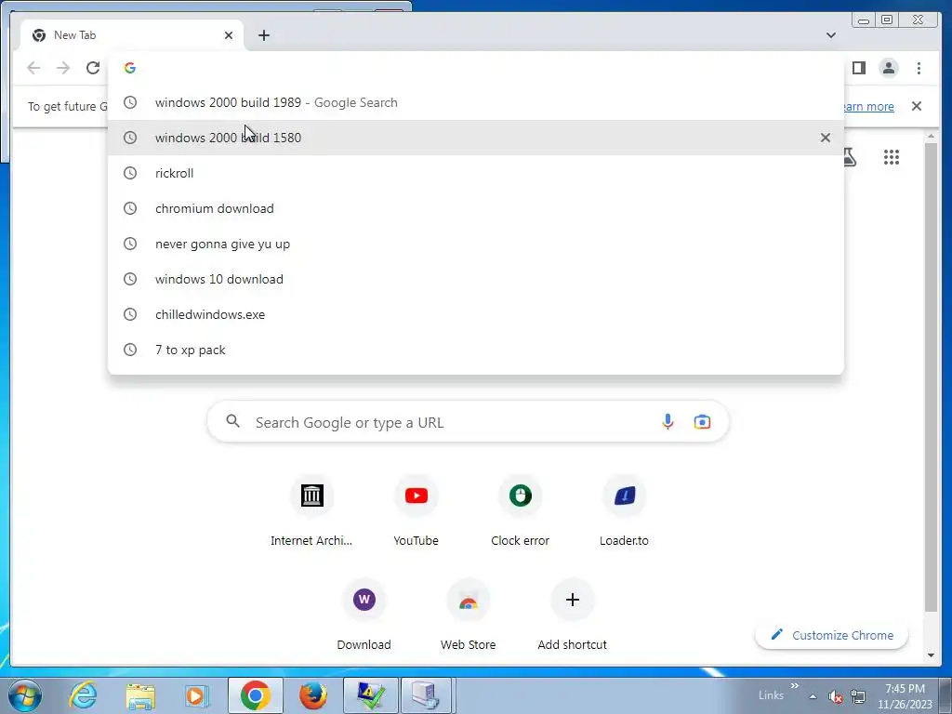Open the Search Labs flask icon
This screenshot has height=714, width=952.
point(850,157)
